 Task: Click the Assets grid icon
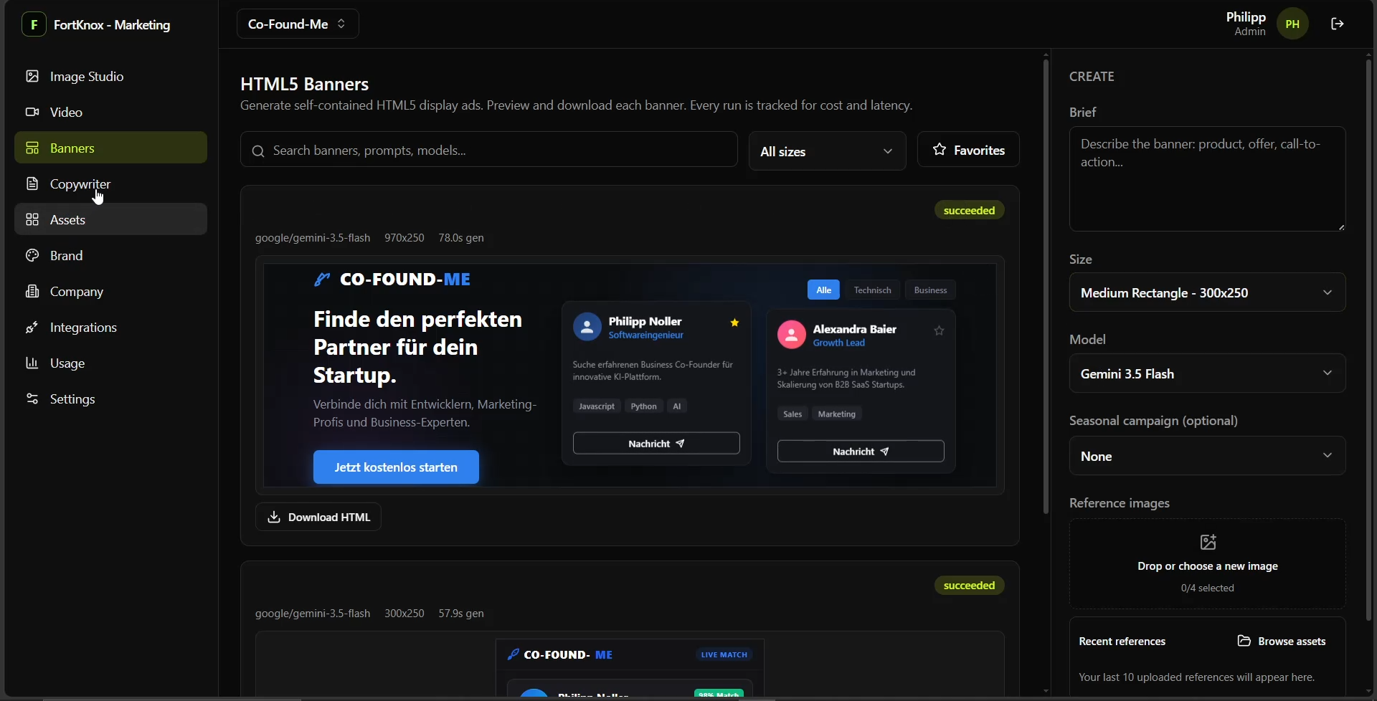tap(32, 220)
